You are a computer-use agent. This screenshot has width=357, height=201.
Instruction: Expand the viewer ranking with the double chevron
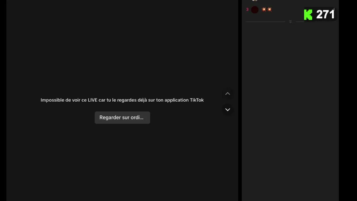[290, 21]
